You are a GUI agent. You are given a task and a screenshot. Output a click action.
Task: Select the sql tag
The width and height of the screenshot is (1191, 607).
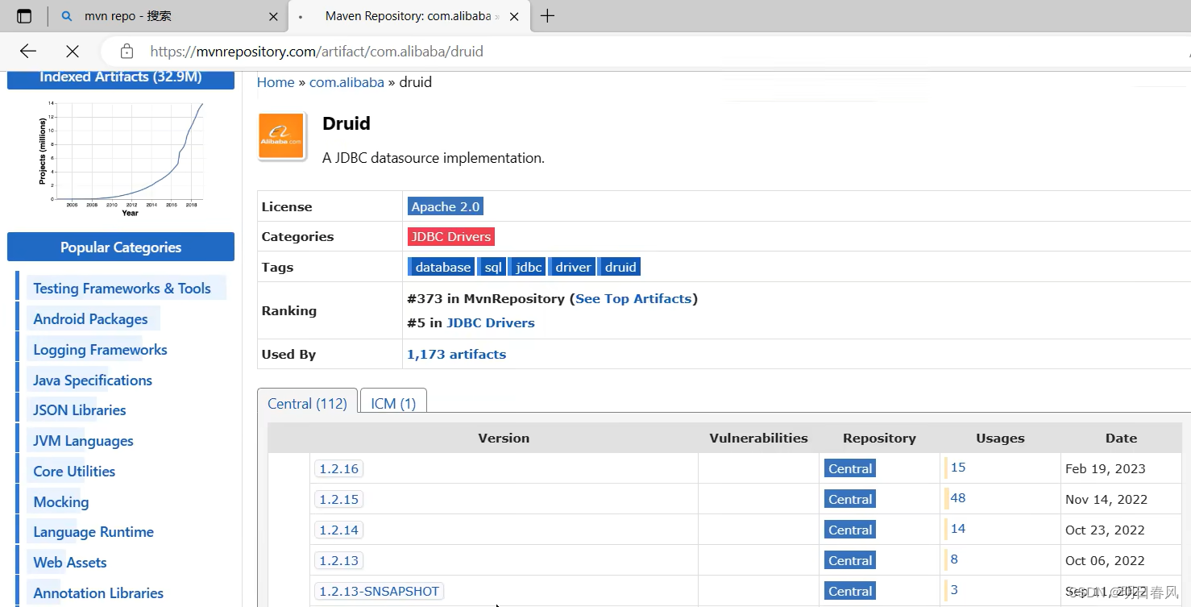(492, 267)
